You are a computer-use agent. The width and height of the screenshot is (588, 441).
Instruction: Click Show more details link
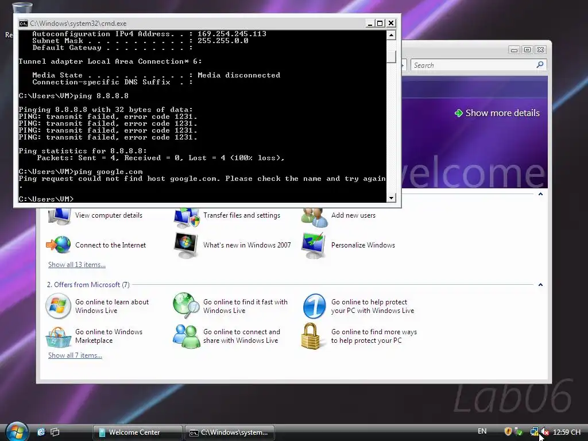pos(497,113)
